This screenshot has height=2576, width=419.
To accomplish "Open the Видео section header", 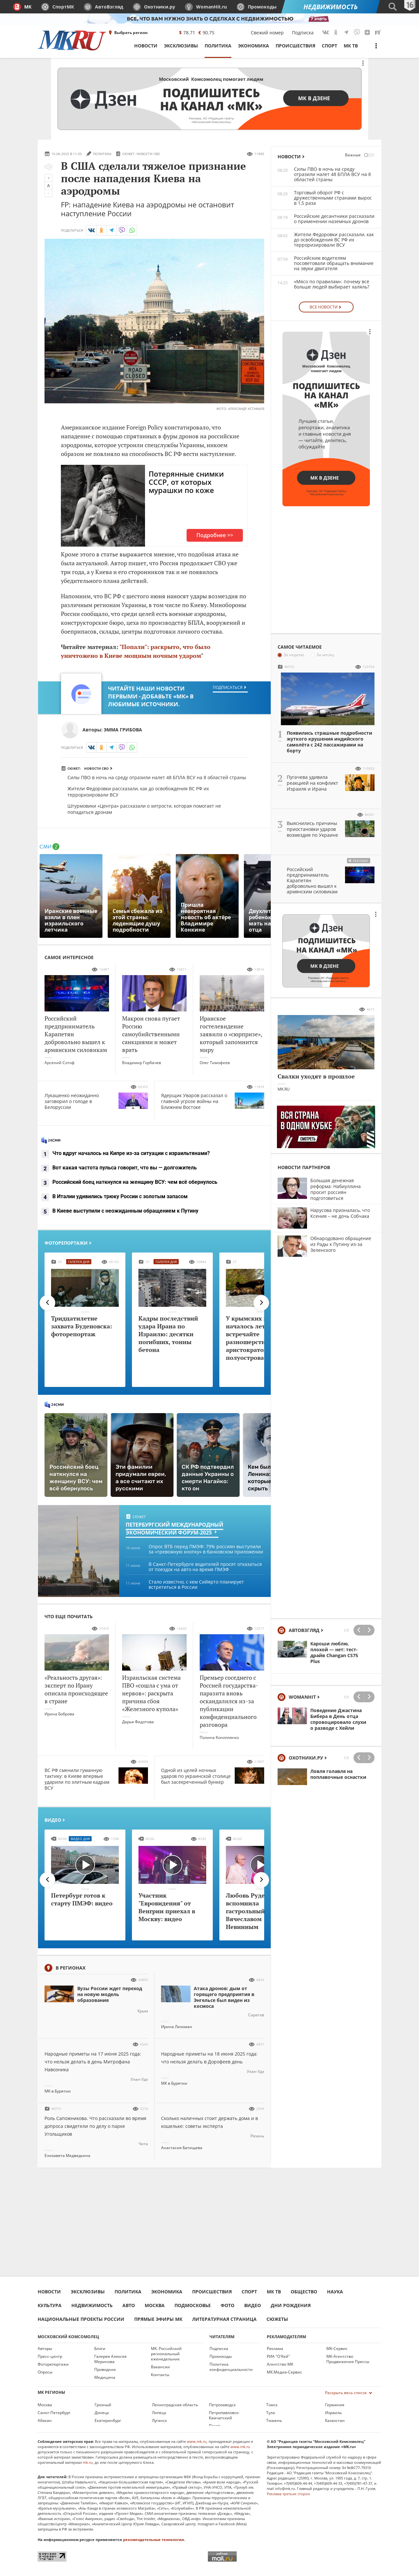I will (55, 1820).
